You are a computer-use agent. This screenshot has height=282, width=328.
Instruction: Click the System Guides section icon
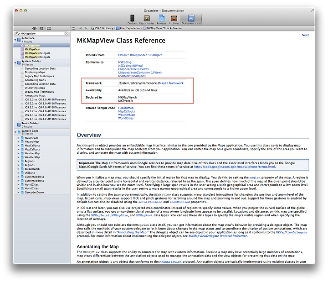click(19, 63)
